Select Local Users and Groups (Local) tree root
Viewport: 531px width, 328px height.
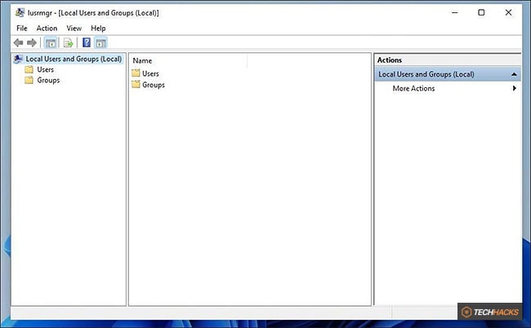[x=74, y=60]
